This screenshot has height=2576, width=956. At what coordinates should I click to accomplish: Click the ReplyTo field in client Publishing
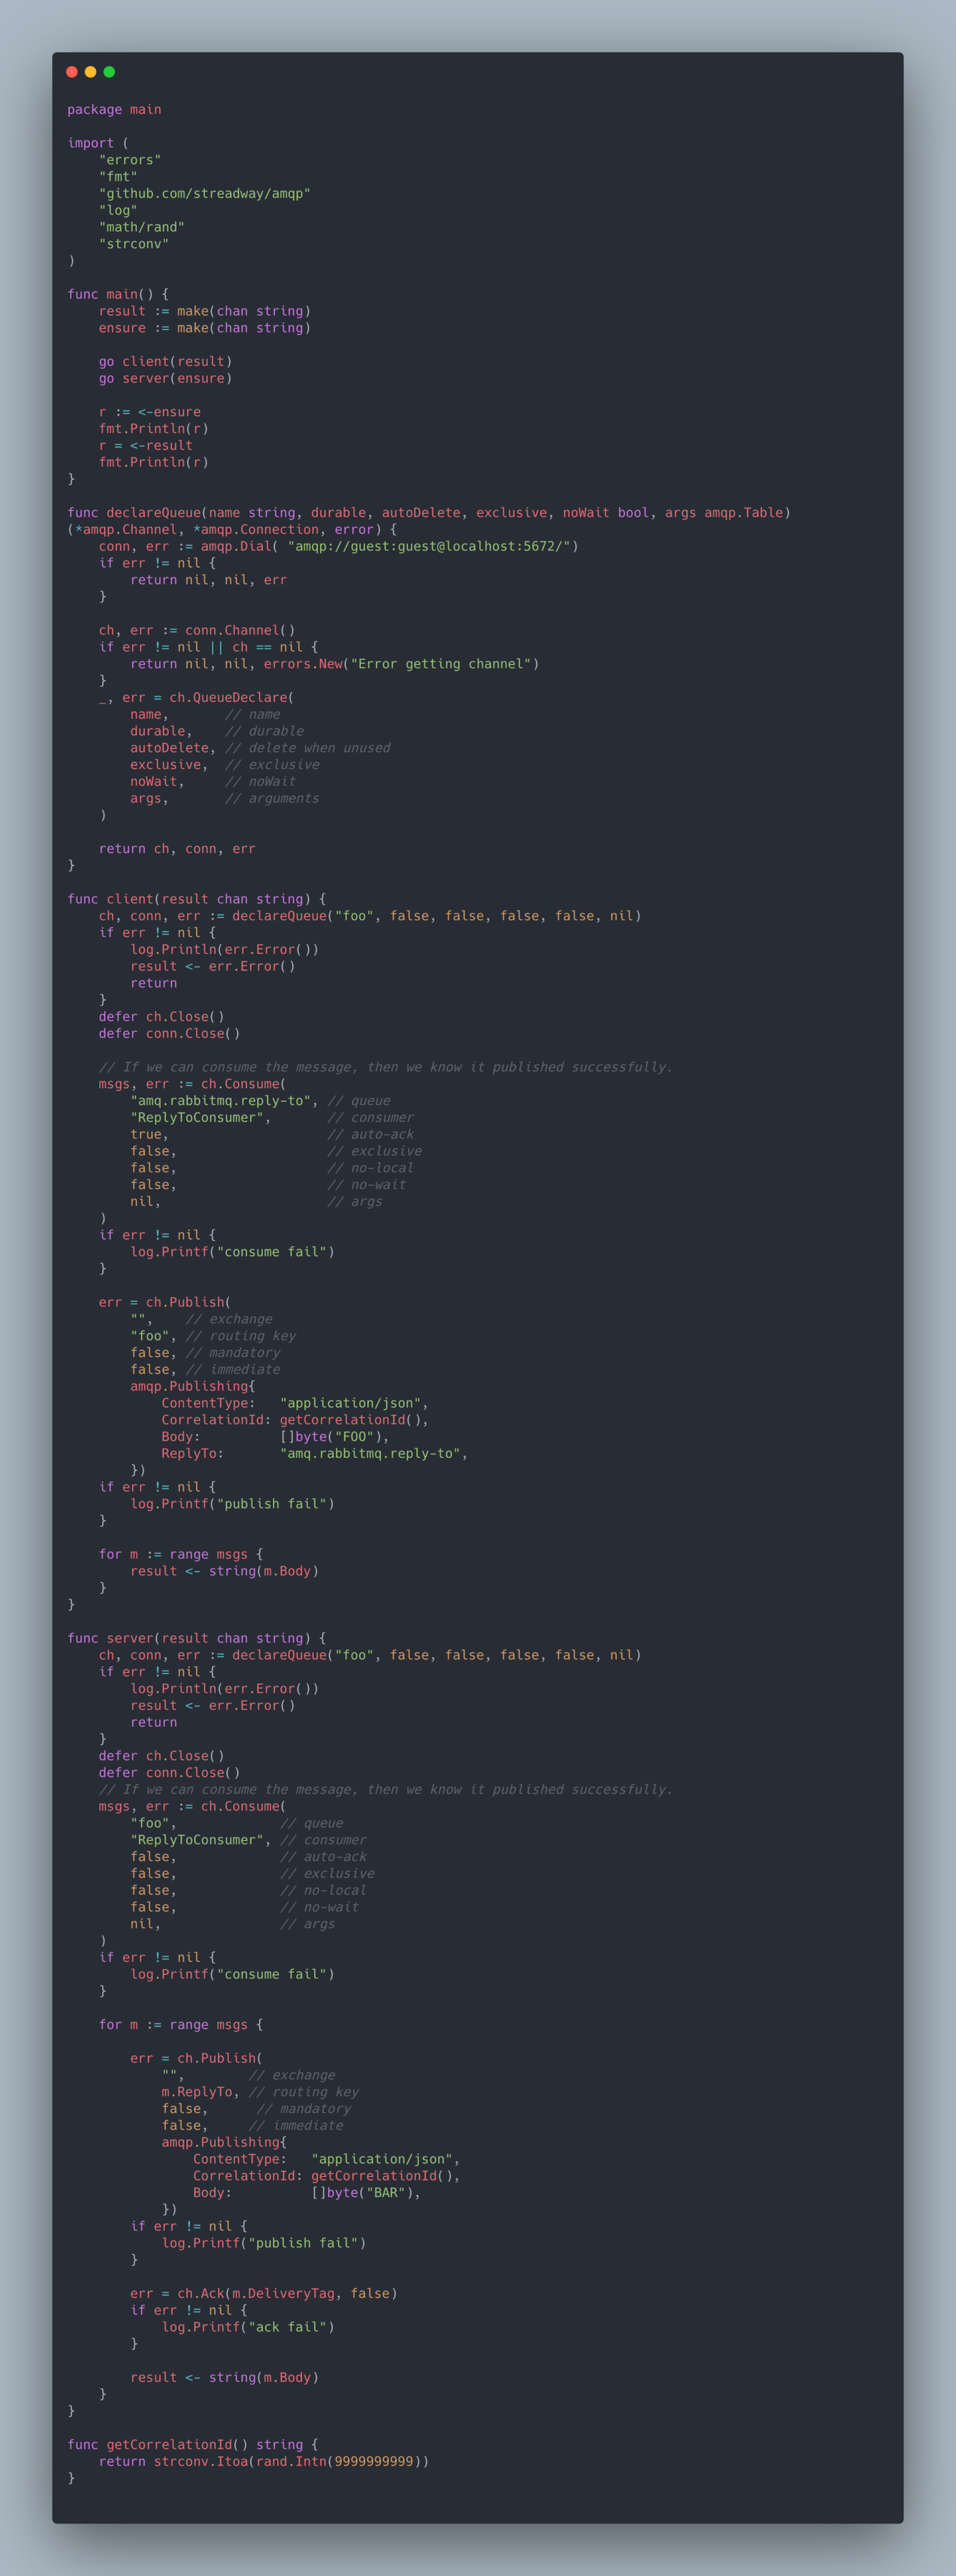pos(192,1454)
